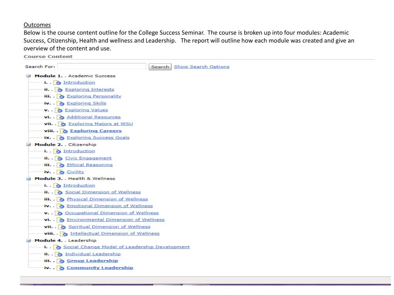Click the icon beside Occupational Dimension of Wellness

click(59, 213)
